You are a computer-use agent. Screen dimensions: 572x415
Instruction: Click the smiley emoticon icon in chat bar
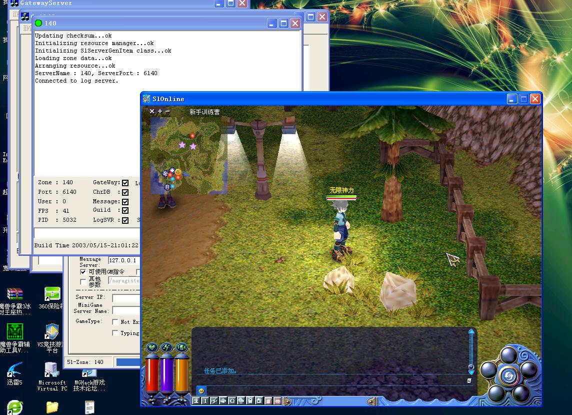(x=201, y=390)
